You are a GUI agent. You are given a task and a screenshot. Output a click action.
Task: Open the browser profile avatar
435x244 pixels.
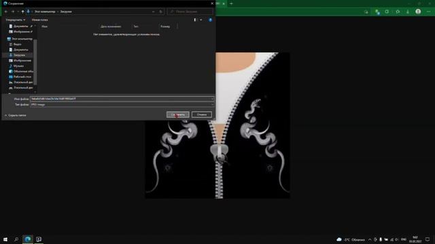coord(418,12)
